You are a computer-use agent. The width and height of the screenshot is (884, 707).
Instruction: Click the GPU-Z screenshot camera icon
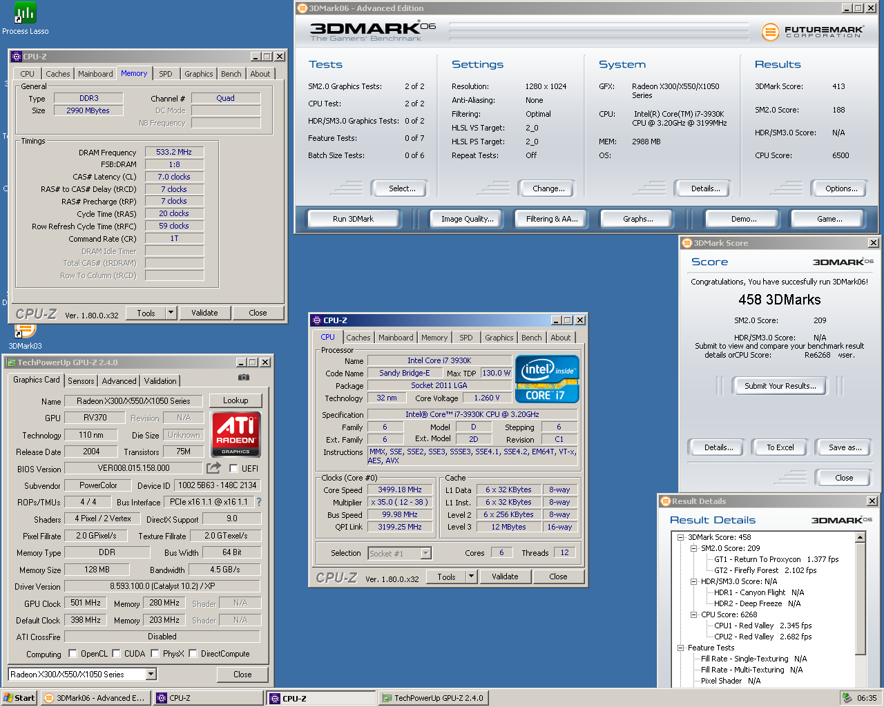pos(244,378)
